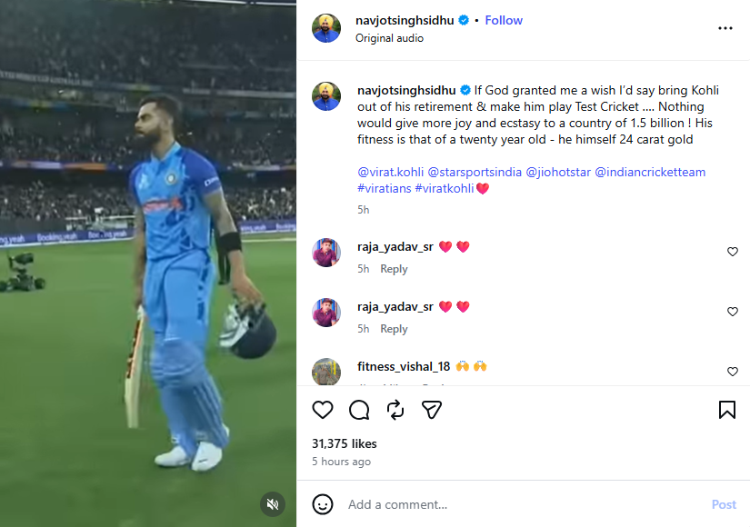The width and height of the screenshot is (750, 527).
Task: View the 31,375 likes list
Action: coord(344,443)
